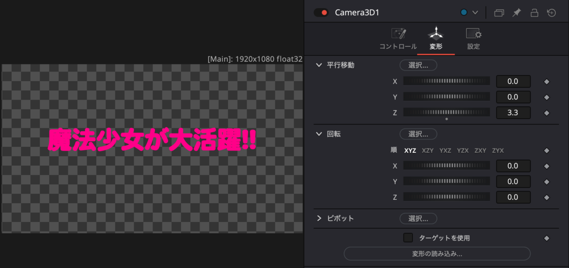569x268 pixels.
Task: Click the 平行移動 X slider
Action: coord(447,81)
